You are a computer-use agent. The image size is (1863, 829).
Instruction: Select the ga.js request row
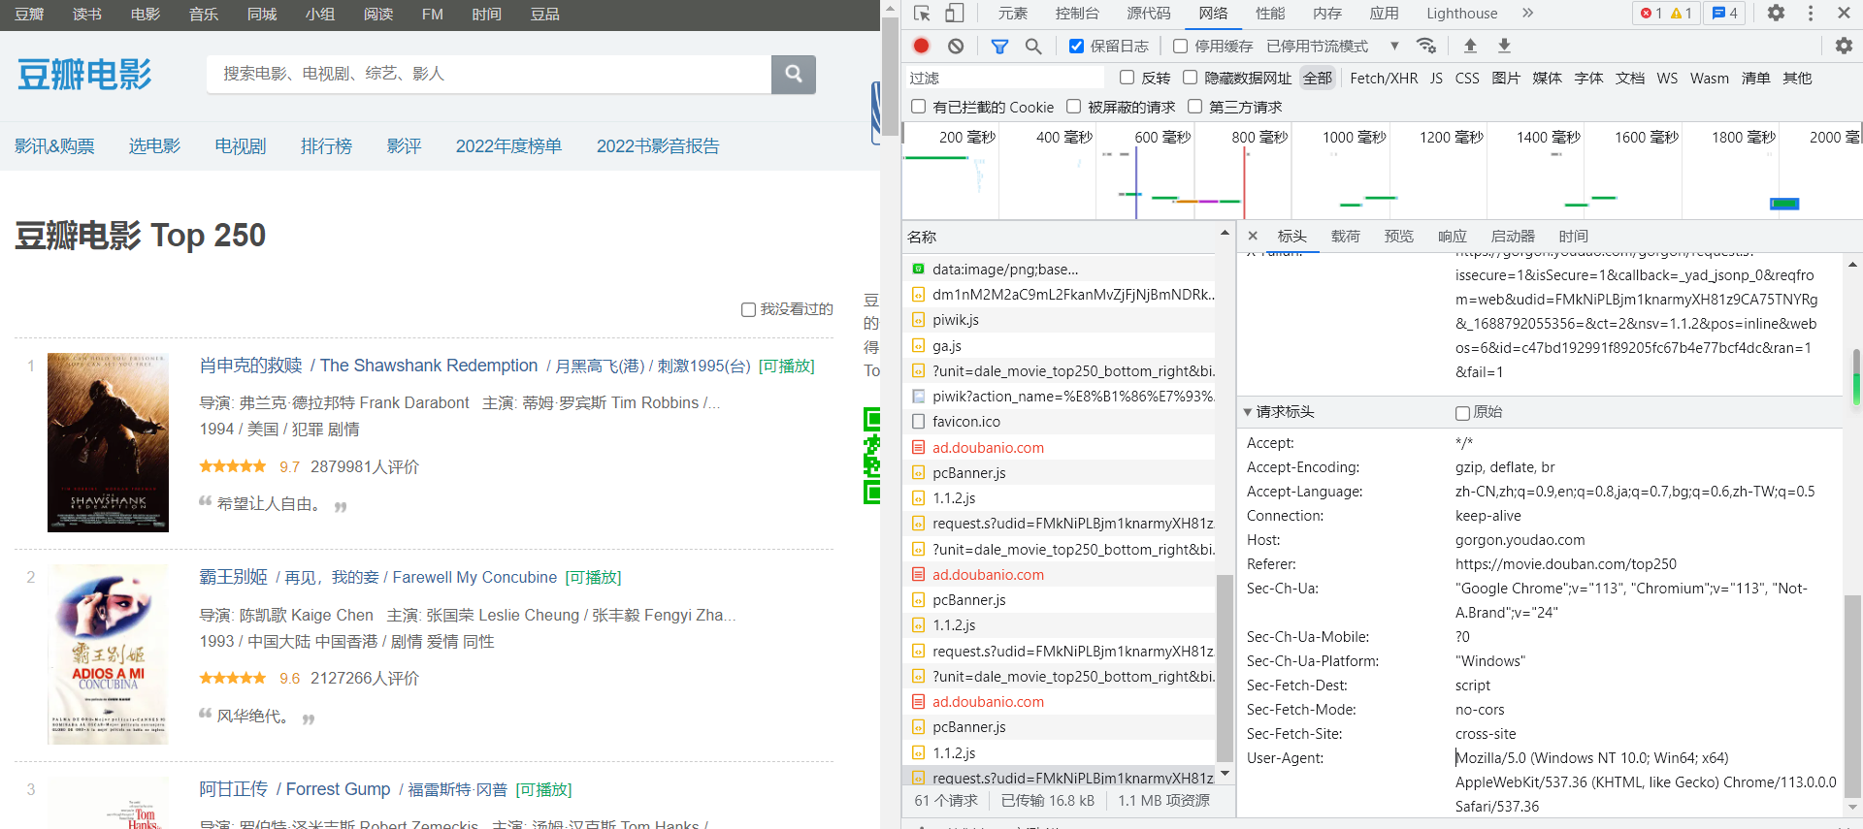tap(1059, 346)
